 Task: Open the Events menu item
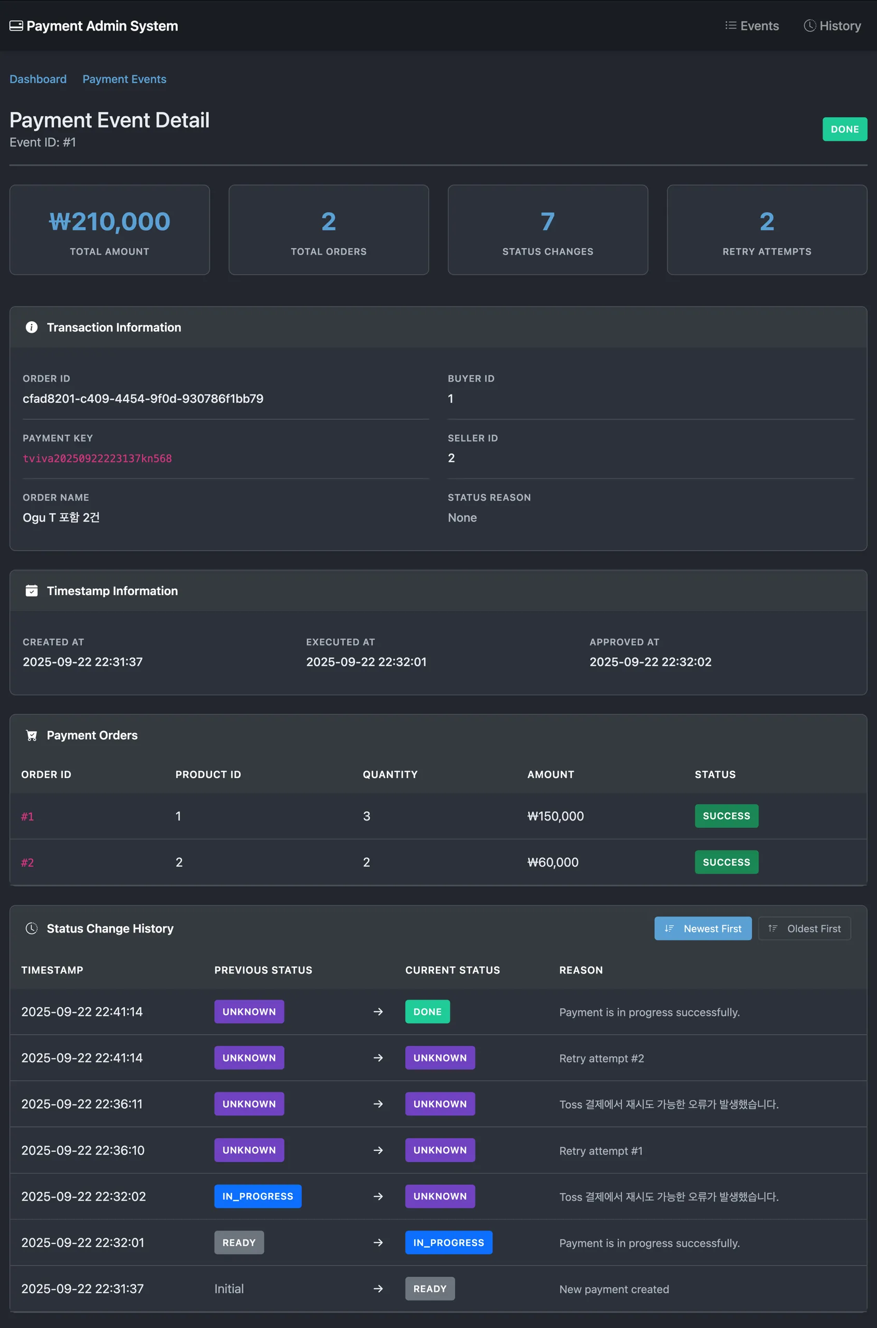[x=752, y=26]
